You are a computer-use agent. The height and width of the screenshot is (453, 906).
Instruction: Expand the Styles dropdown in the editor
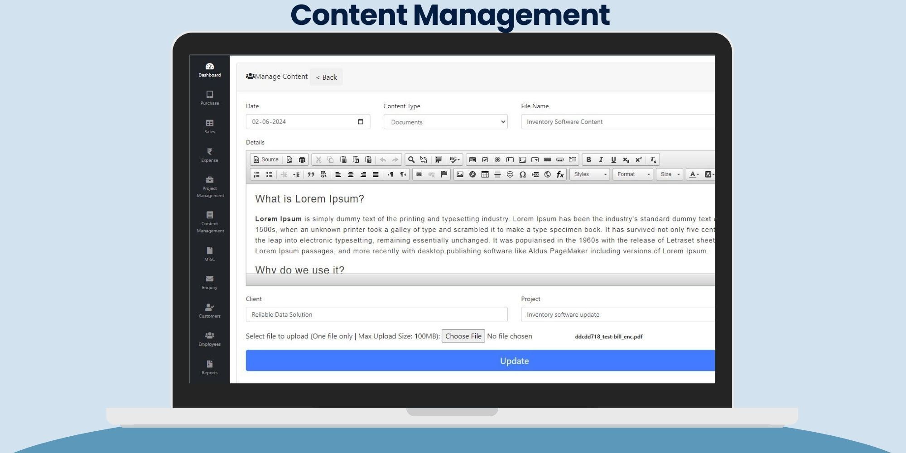[589, 174]
